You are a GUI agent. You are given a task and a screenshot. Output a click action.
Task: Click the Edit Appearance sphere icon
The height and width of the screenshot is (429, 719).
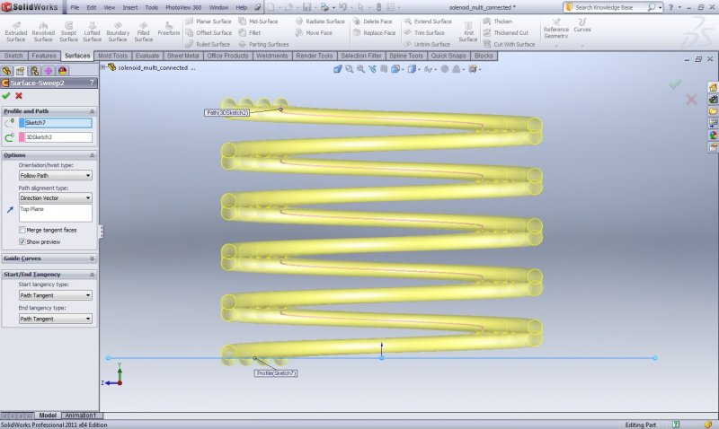coord(445,69)
